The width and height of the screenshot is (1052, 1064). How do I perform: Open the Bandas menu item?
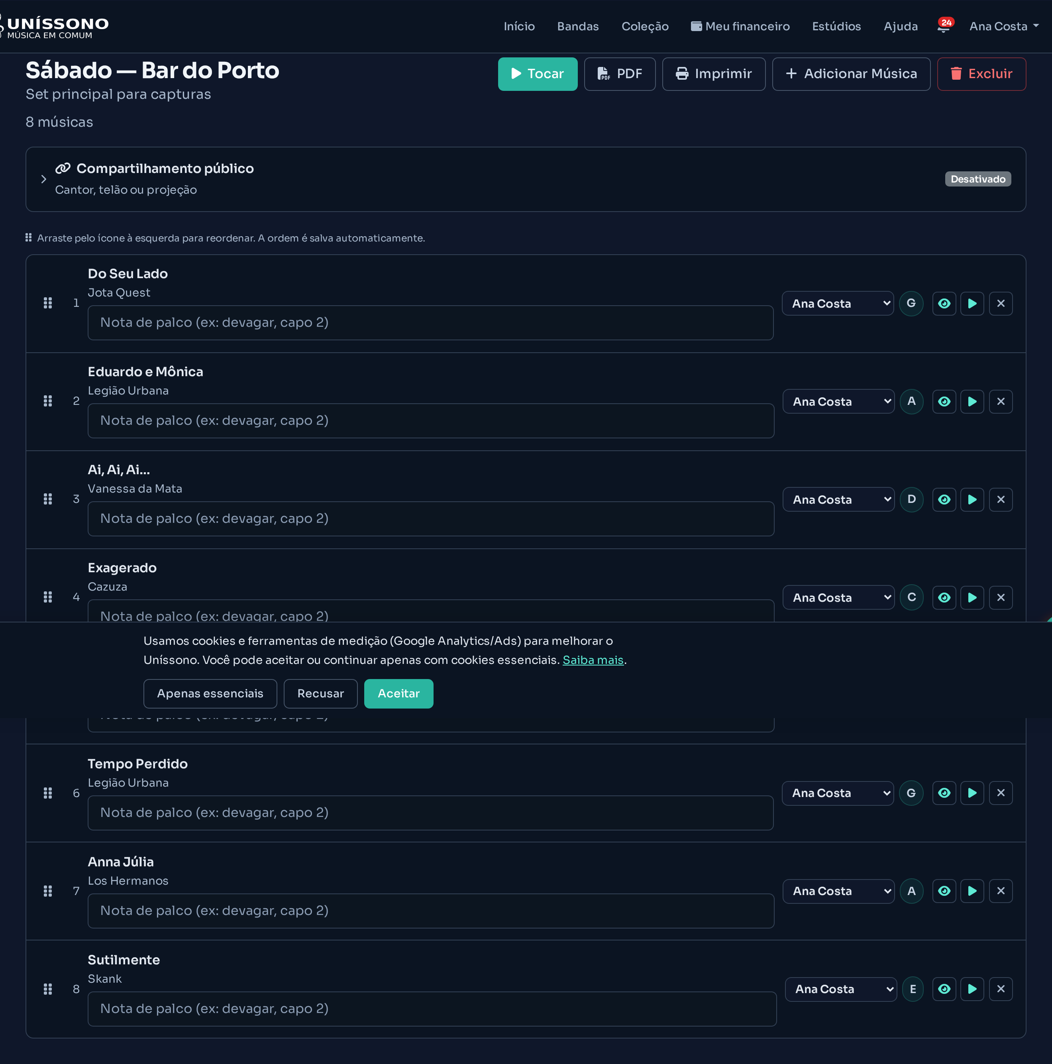pos(578,26)
